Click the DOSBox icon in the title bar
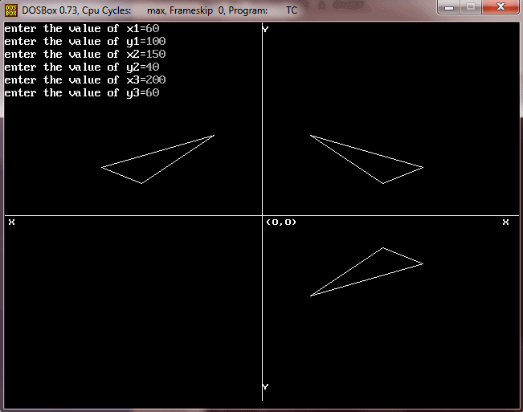Viewport: 523px width, 412px height. (11, 10)
